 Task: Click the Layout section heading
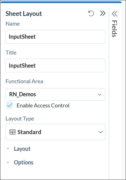[x=22, y=149]
